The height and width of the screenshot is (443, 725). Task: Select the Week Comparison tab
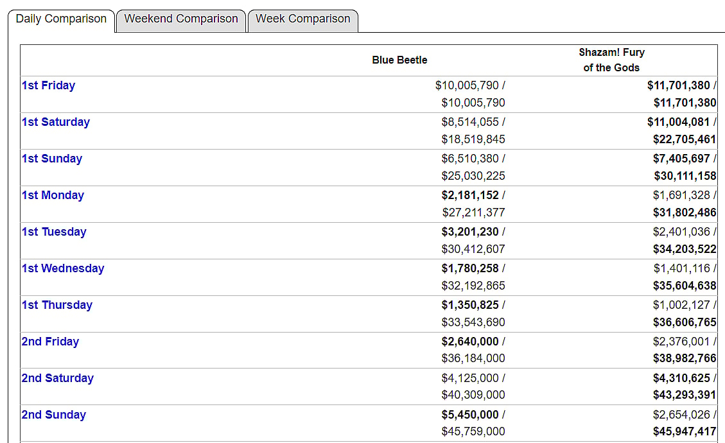click(x=303, y=19)
